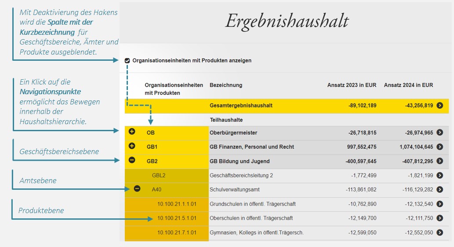Image resolution: width=454 pixels, height=247 pixels.
Task: Open arrow icon for Schulverwaltungsamt row
Action: point(439,189)
